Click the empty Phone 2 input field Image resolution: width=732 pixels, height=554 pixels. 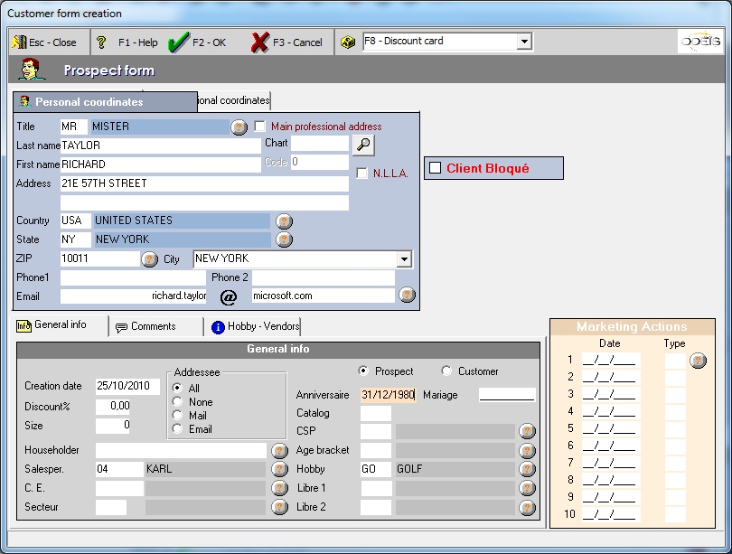pyautogui.click(x=324, y=277)
